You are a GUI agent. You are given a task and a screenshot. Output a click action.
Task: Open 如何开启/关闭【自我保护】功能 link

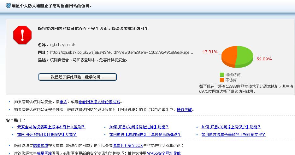point(47,134)
